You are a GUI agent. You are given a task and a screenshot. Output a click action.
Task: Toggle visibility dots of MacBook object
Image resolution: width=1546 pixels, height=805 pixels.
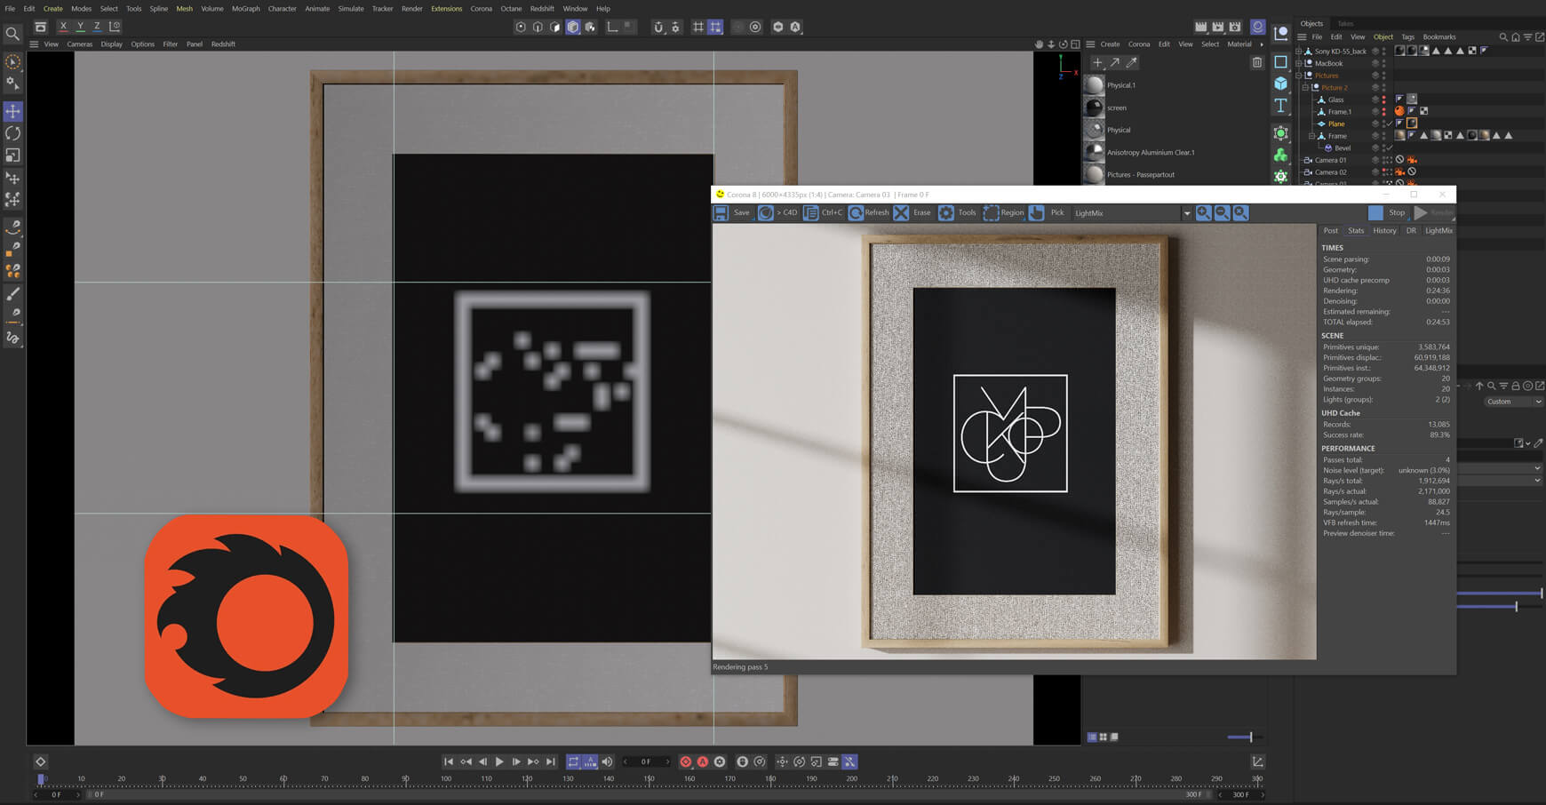tap(1383, 63)
